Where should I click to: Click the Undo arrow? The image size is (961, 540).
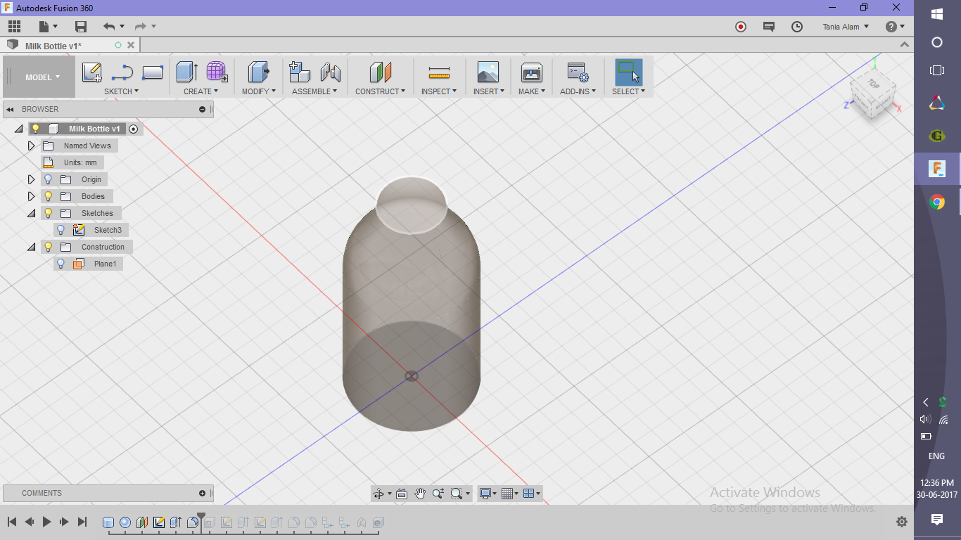click(109, 27)
